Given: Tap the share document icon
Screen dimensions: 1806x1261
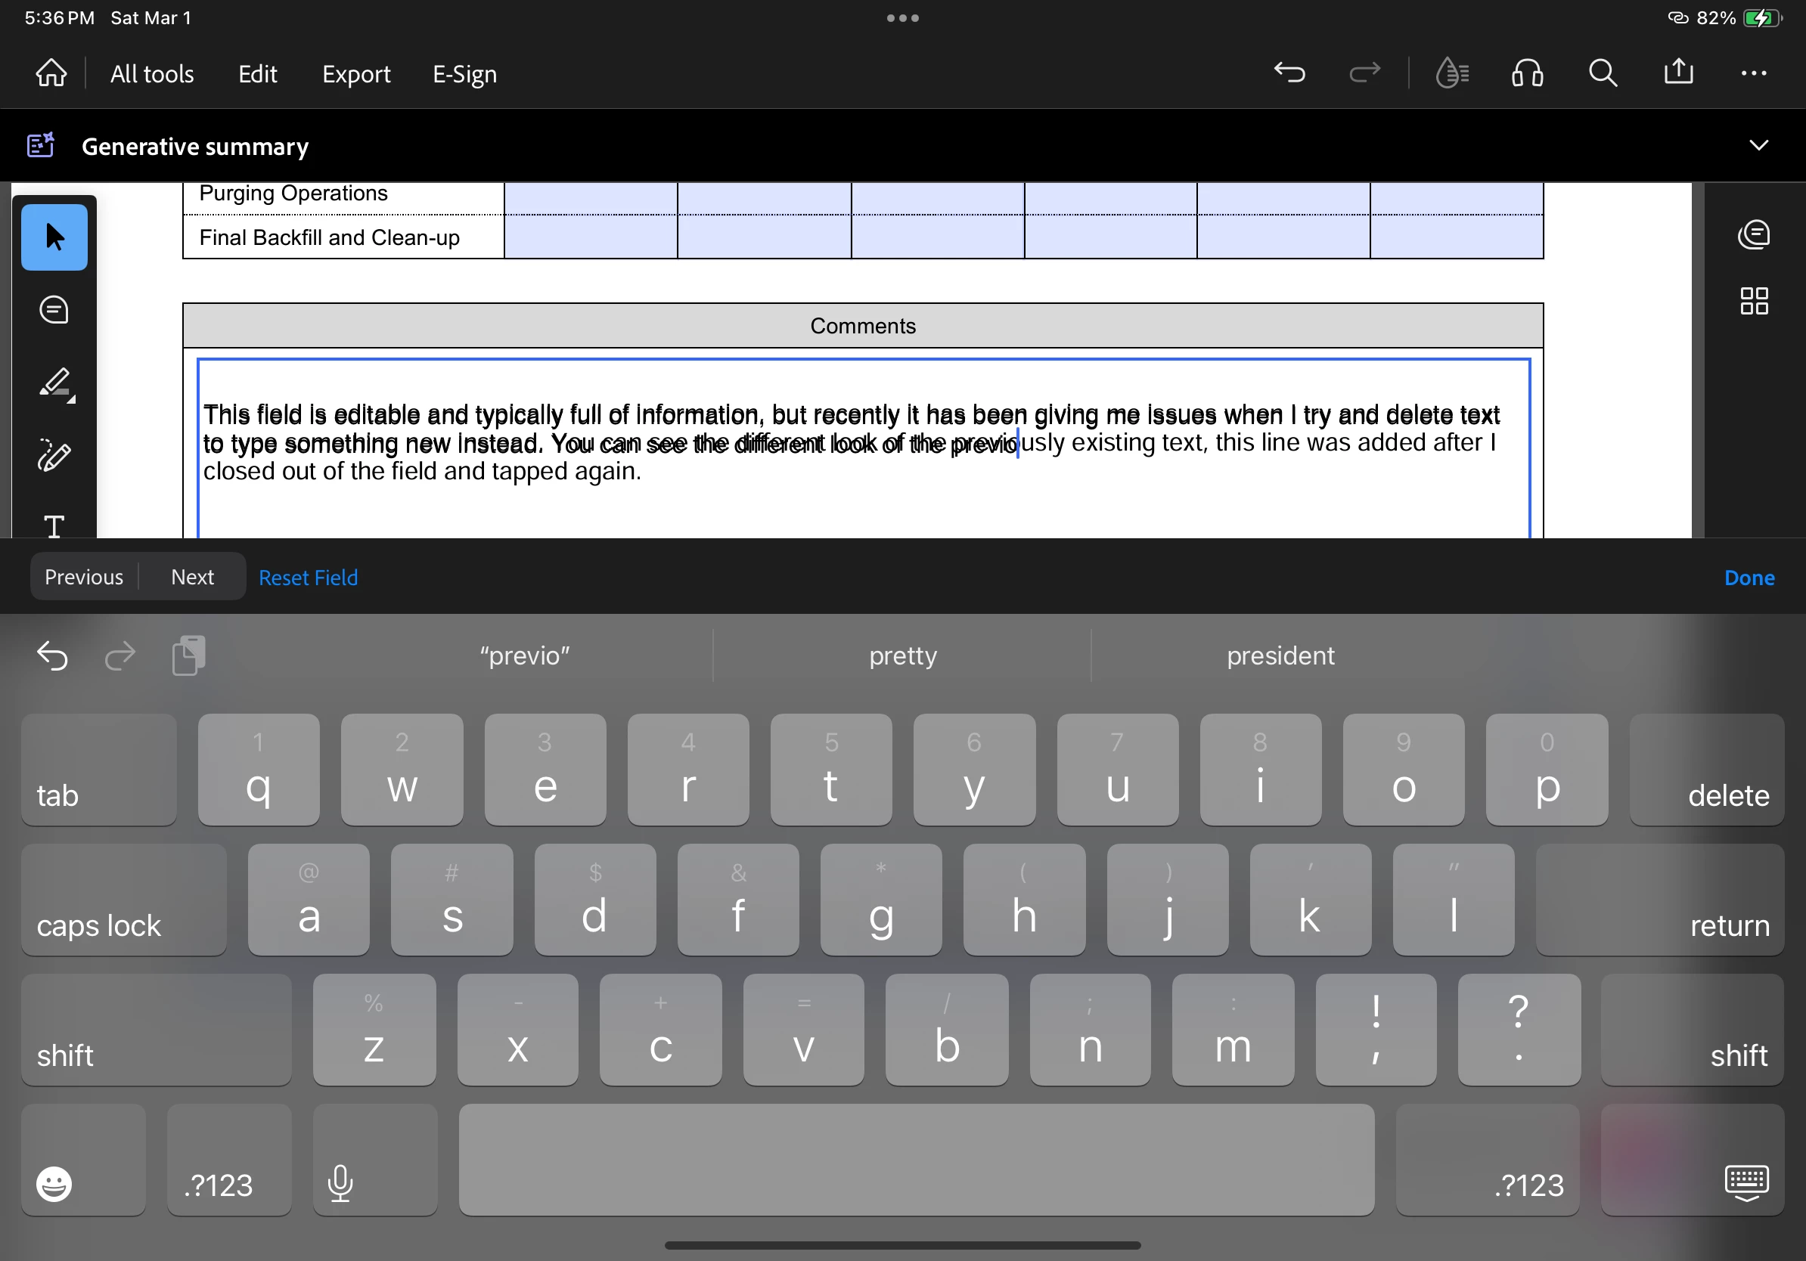Looking at the screenshot, I should tap(1677, 72).
